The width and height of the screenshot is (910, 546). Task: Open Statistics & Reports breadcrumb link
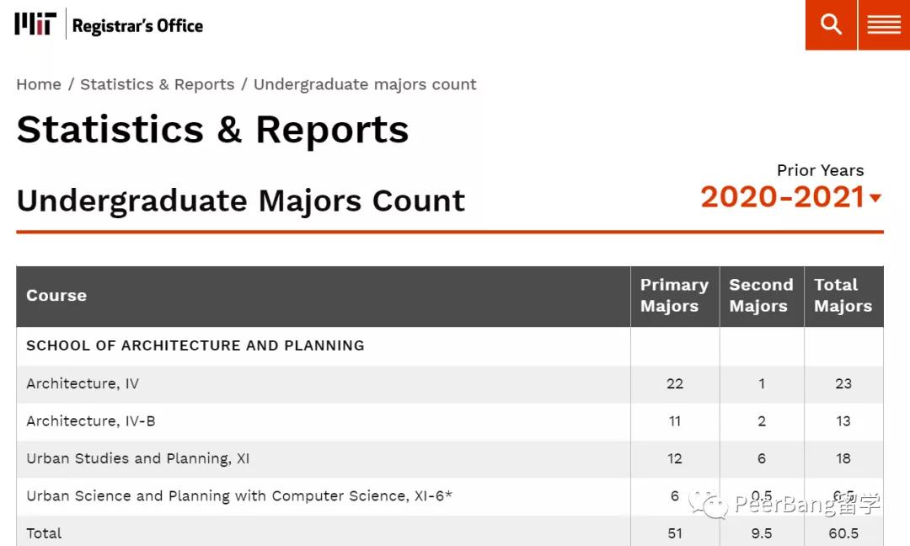point(157,84)
